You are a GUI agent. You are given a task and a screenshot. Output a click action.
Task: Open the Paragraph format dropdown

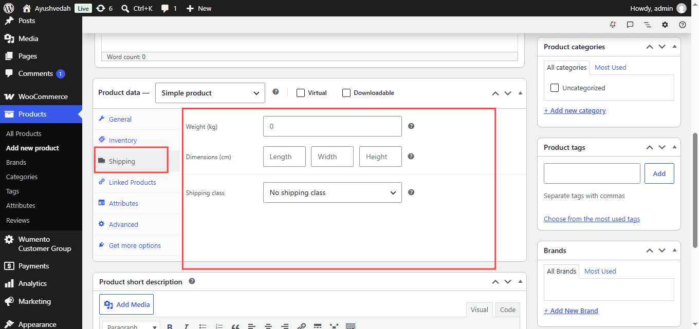131,326
